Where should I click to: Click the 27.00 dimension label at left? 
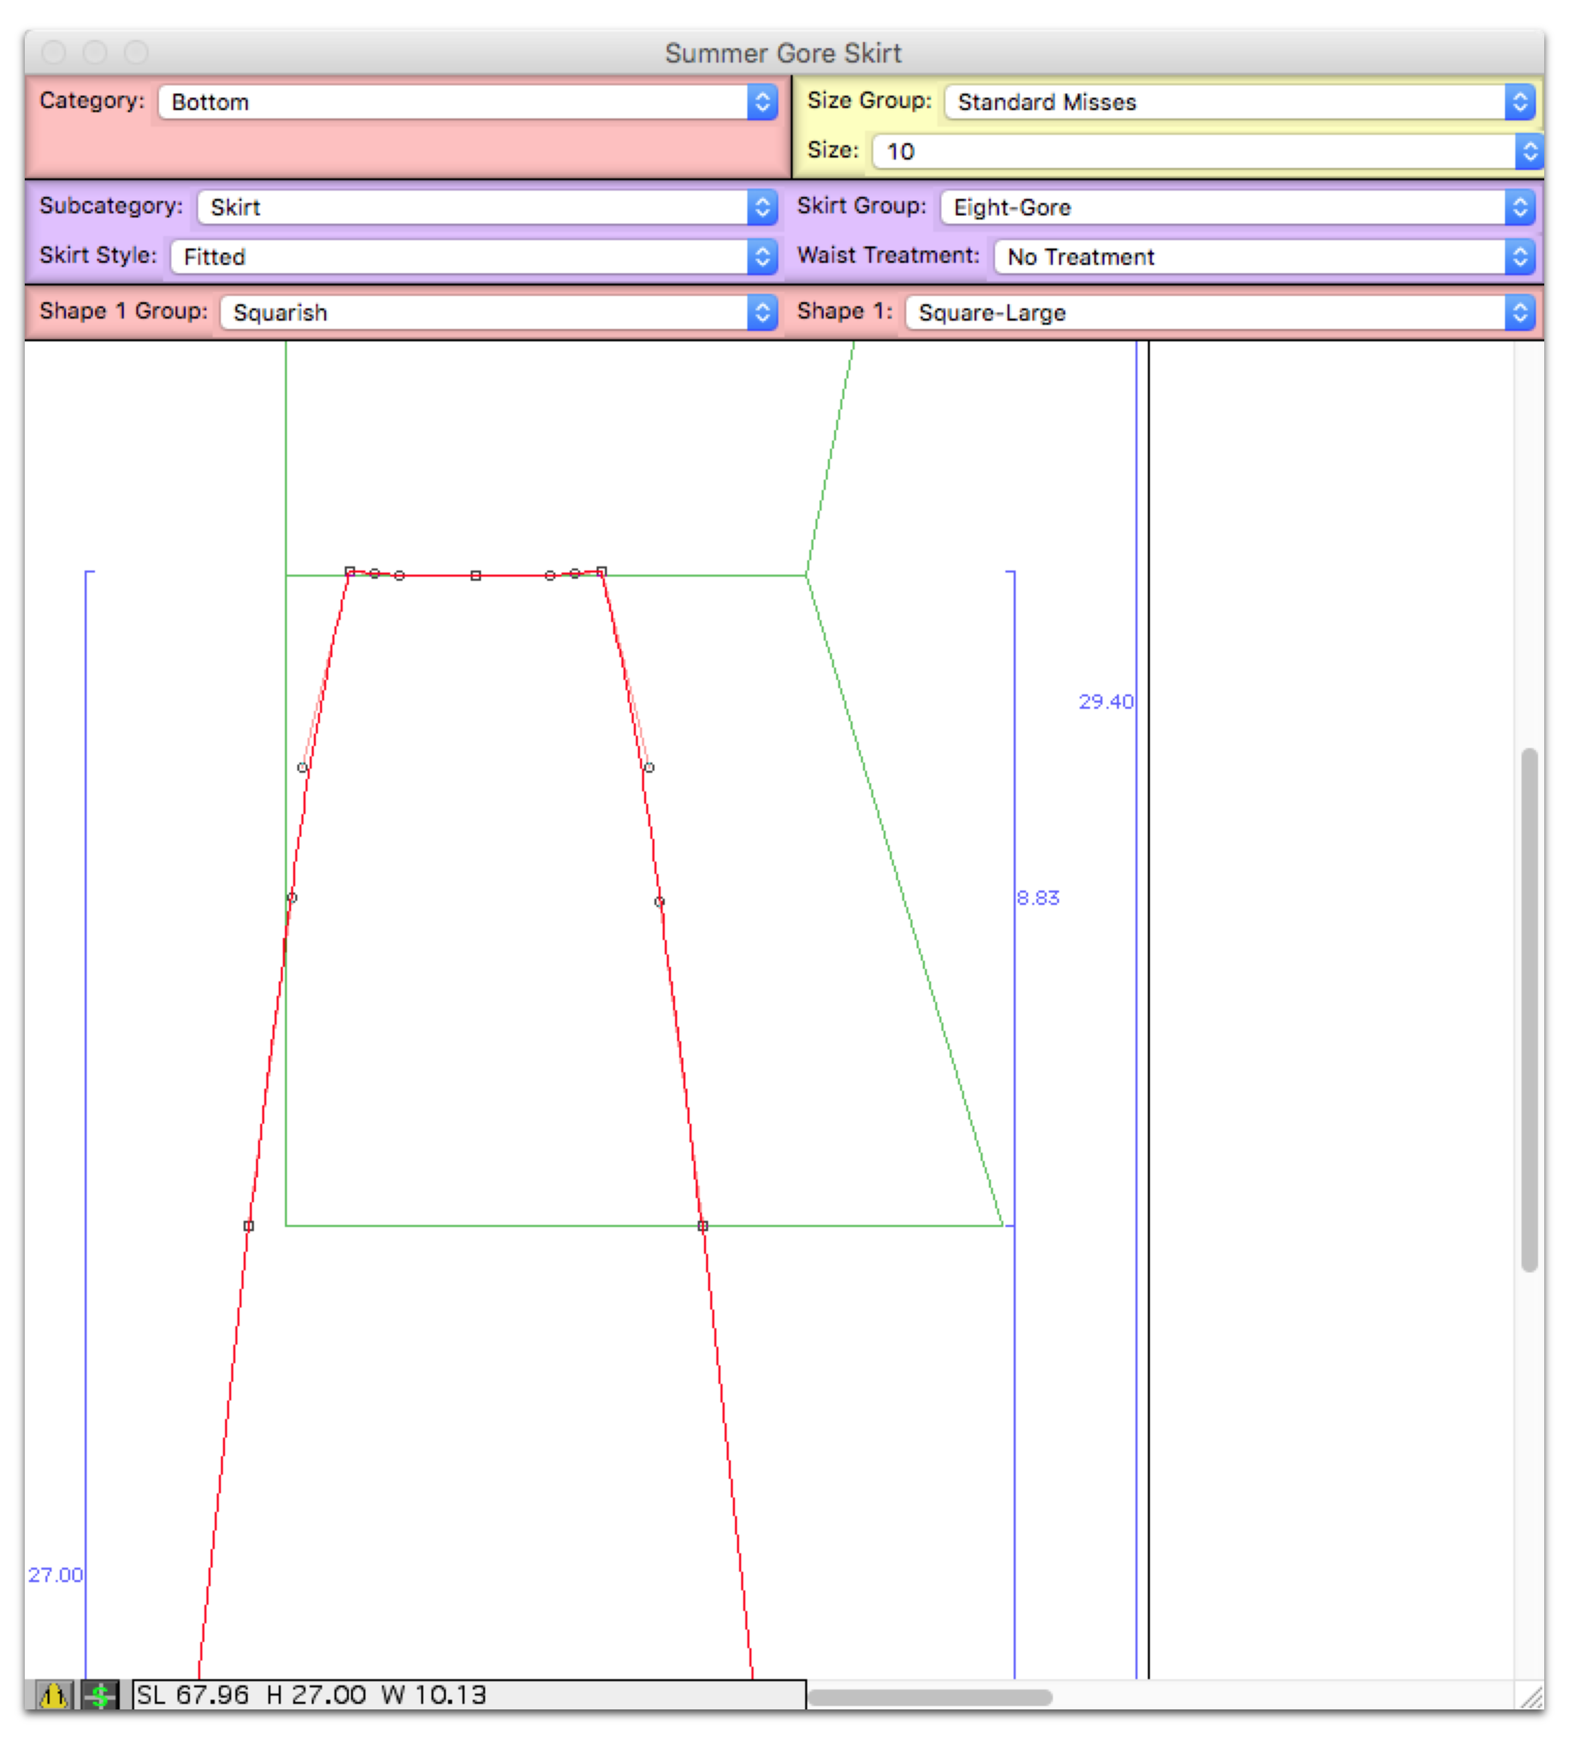55,1575
